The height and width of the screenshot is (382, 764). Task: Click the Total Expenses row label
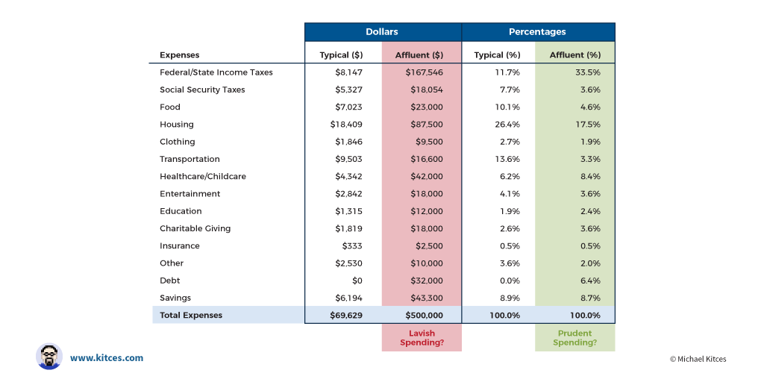191,316
